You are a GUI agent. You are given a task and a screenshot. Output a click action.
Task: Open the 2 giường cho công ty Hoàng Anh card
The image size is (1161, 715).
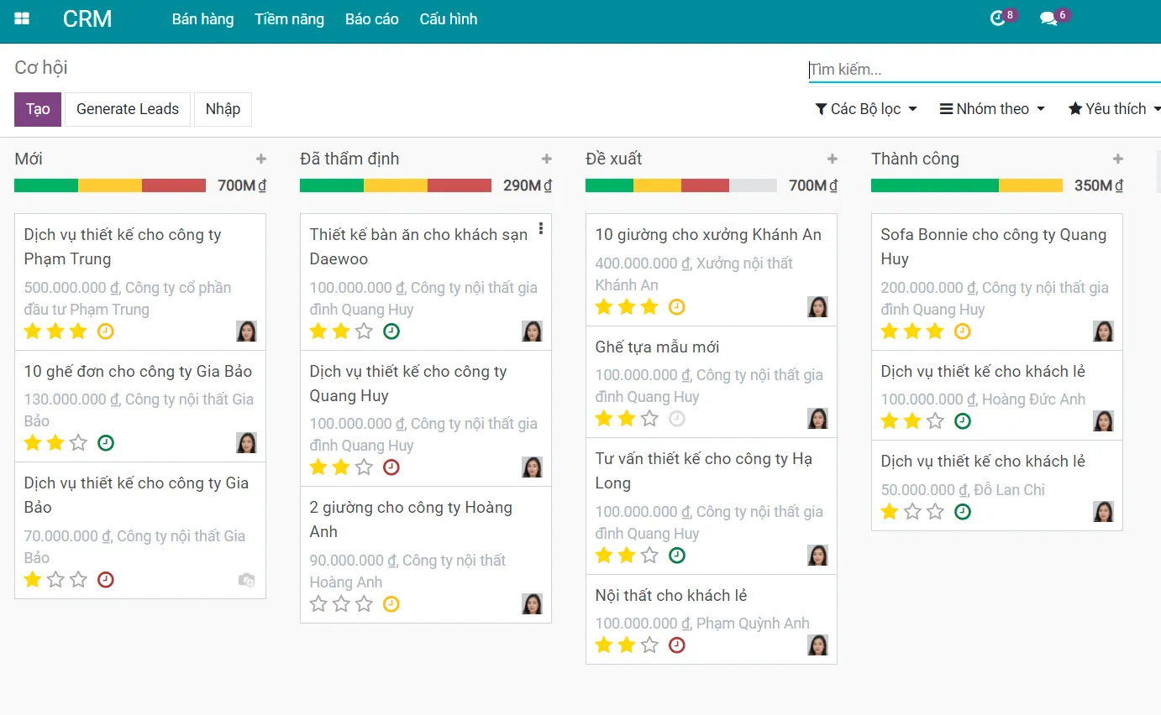pyautogui.click(x=426, y=555)
